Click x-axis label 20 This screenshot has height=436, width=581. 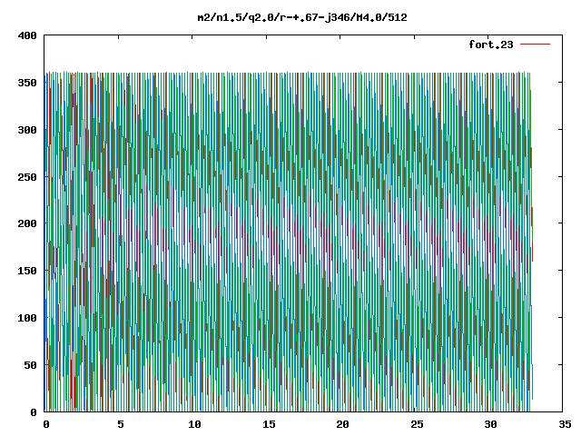coord(342,424)
